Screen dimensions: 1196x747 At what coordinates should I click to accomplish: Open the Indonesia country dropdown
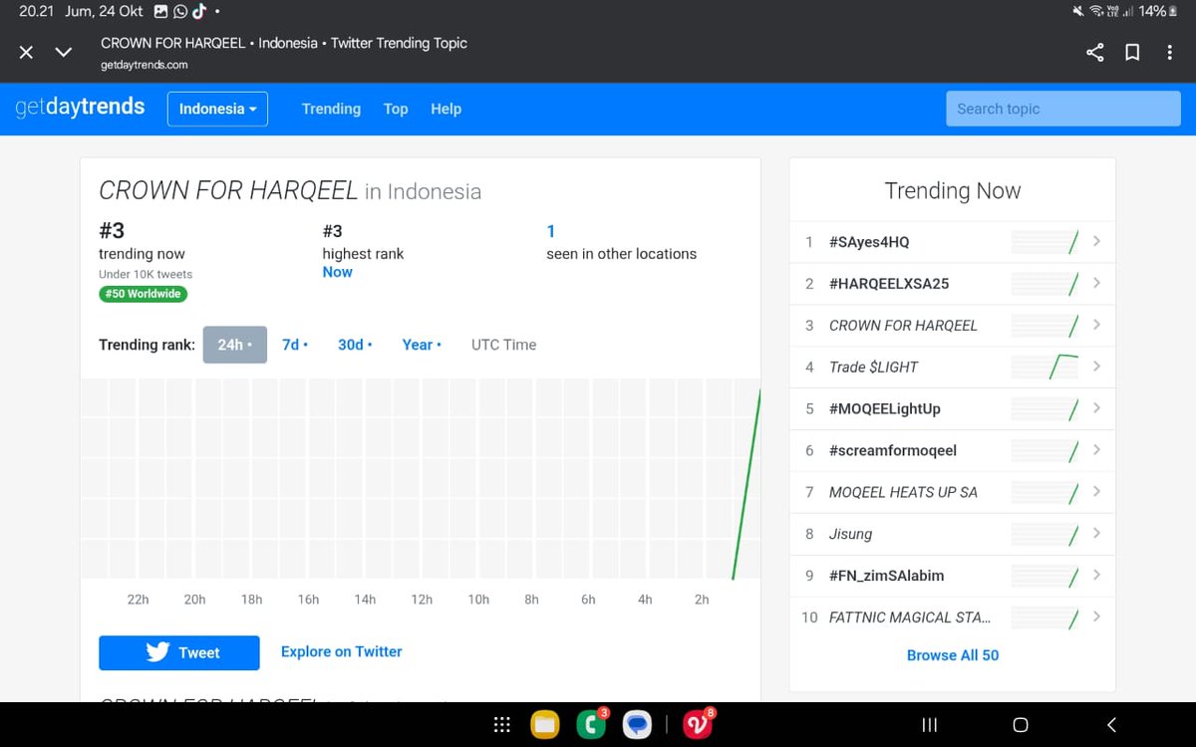click(x=217, y=109)
